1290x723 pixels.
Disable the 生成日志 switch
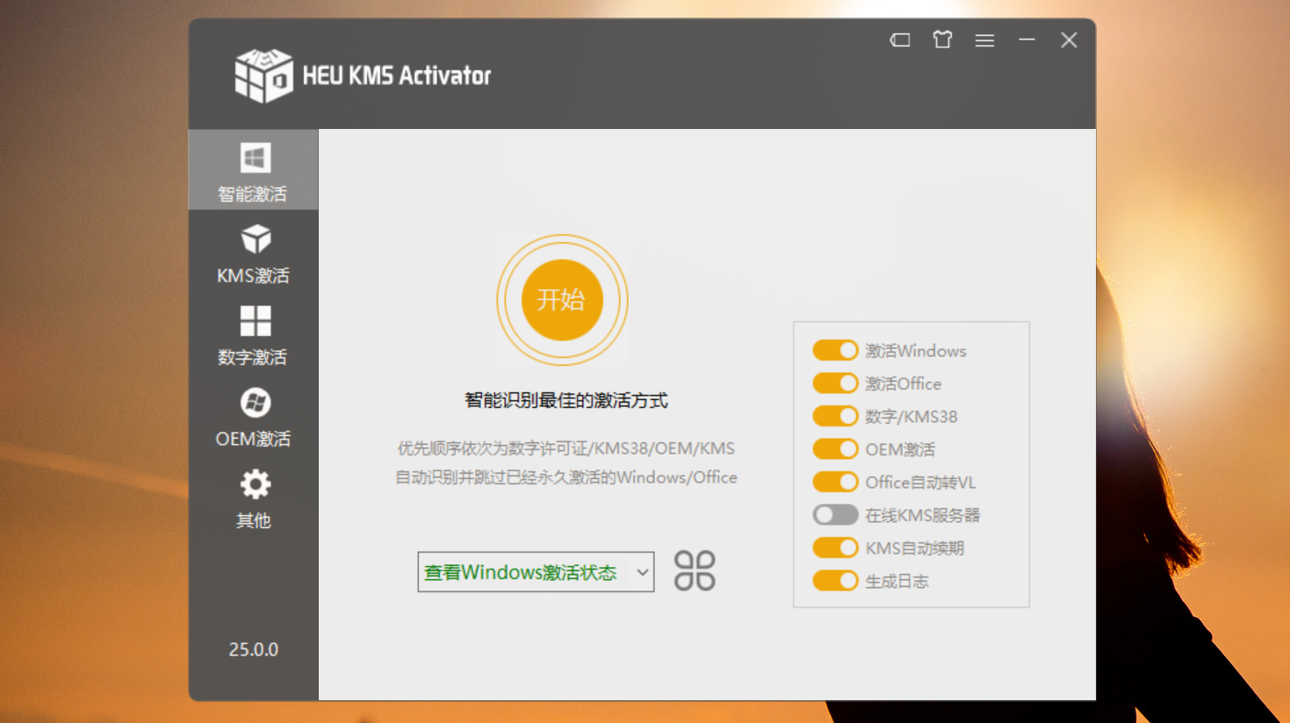pos(835,581)
